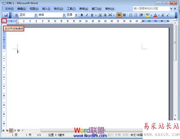
Task: Open the Styles and Formatting pane icon
Action: pyautogui.click(x=16, y=15)
